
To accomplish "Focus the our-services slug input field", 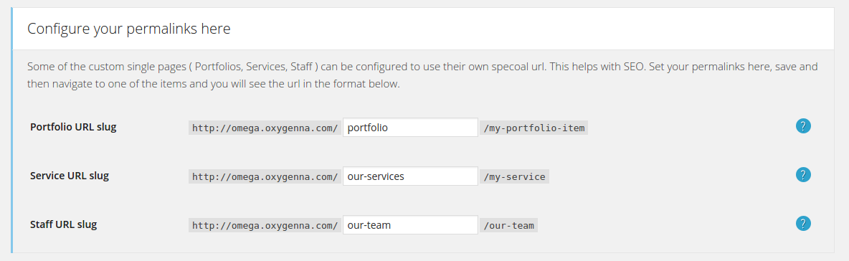I will pos(410,176).
